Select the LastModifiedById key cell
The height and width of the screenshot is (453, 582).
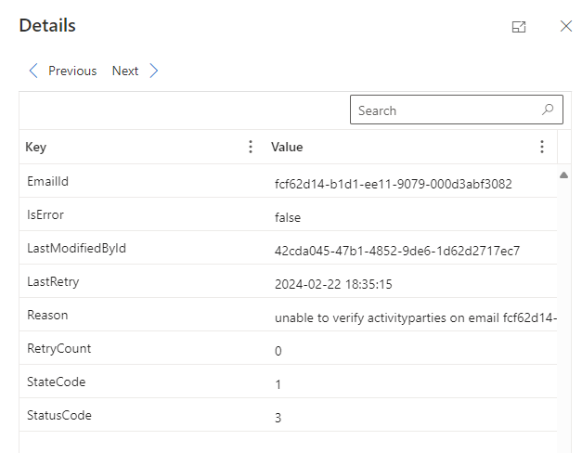coord(76,248)
